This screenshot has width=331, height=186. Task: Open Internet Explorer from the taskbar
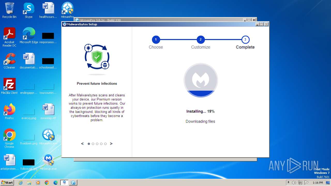[20, 183]
